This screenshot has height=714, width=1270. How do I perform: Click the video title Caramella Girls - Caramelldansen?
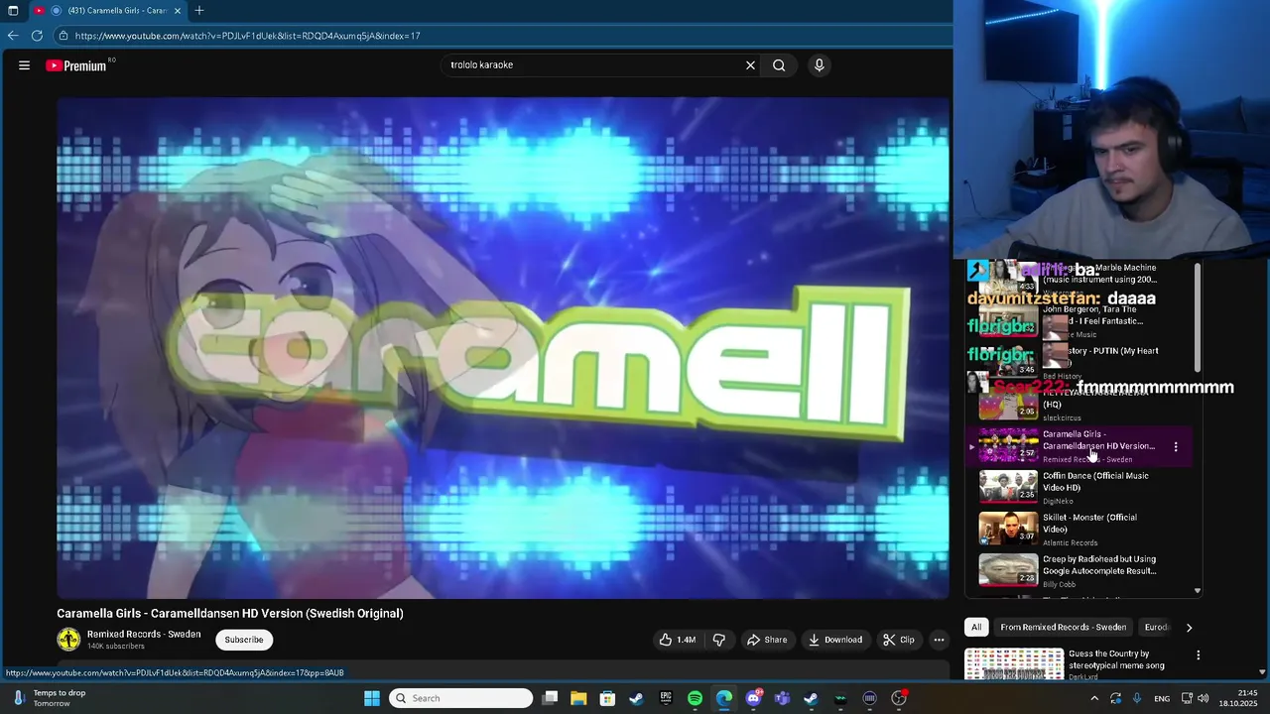230,614
